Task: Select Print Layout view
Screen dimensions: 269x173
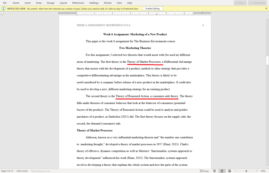Action: (222, 171)
